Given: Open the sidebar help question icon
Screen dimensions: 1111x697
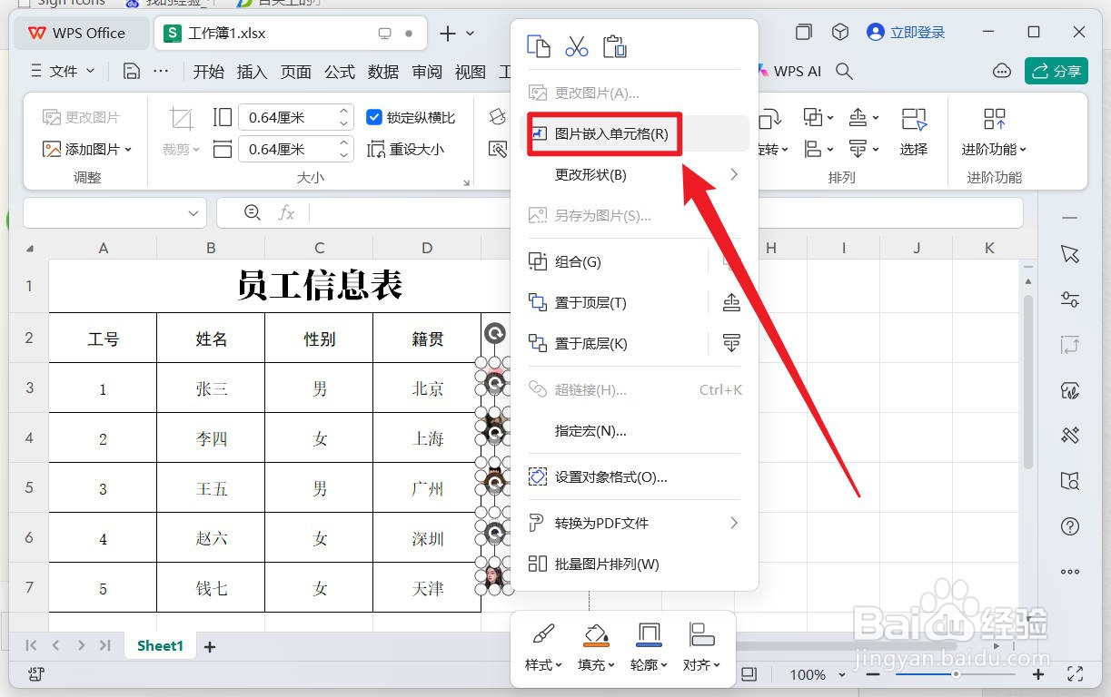Looking at the screenshot, I should (x=1070, y=526).
